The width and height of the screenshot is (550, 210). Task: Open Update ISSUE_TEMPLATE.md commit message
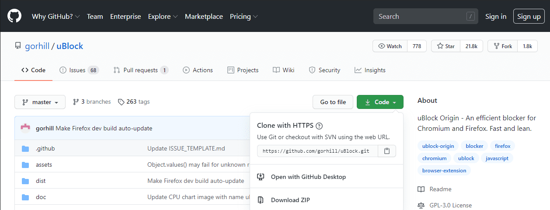click(186, 148)
